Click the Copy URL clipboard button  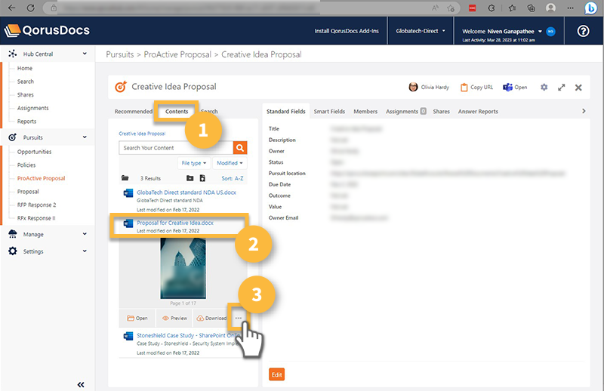(x=476, y=88)
